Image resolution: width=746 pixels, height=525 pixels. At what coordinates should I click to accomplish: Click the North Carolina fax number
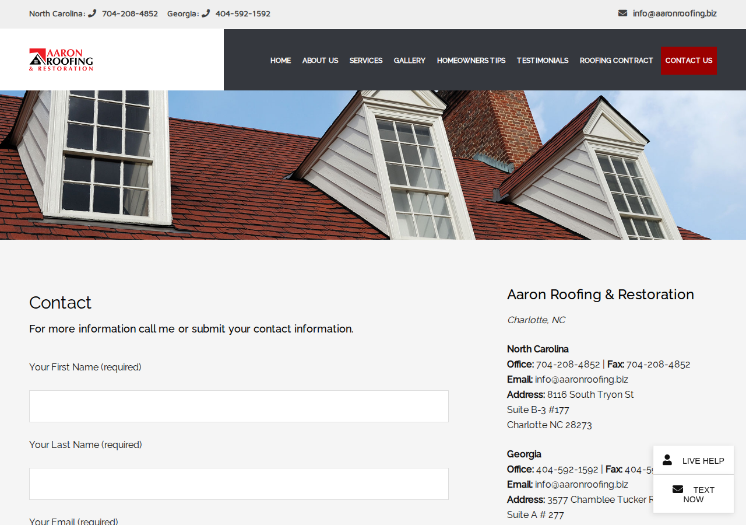[658, 365]
